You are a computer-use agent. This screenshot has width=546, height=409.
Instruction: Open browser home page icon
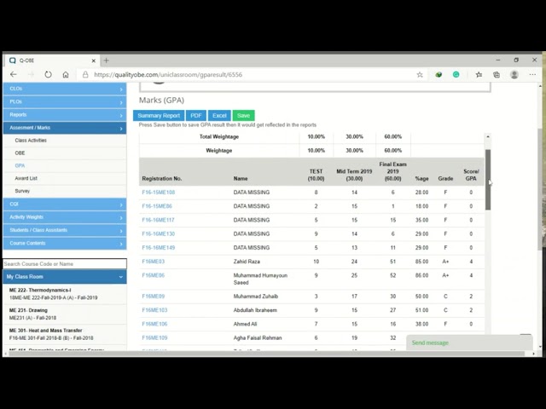pyautogui.click(x=66, y=74)
